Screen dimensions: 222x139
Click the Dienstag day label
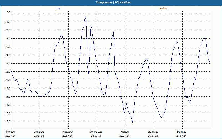tap(39, 132)
